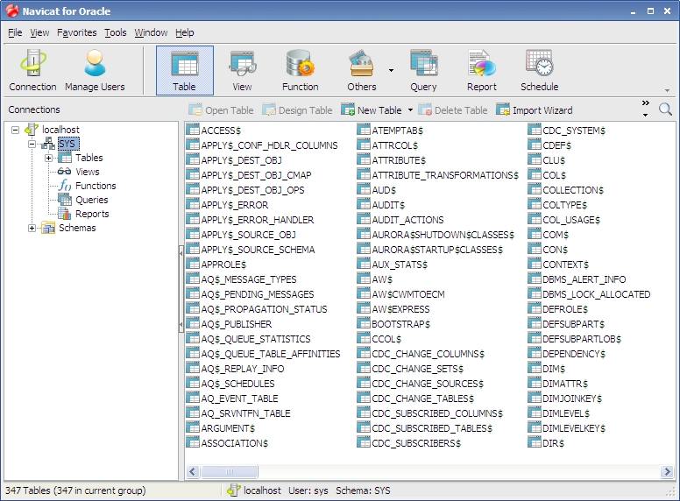This screenshot has height=501, width=680.
Task: Open the File menu
Action: click(15, 32)
